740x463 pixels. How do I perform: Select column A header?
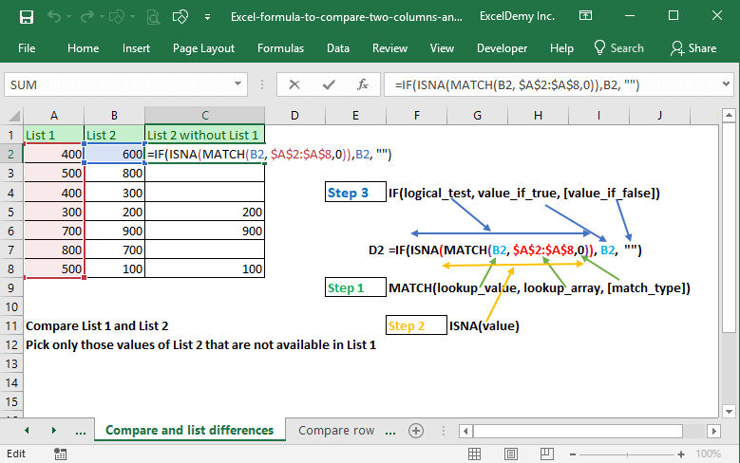[54, 116]
